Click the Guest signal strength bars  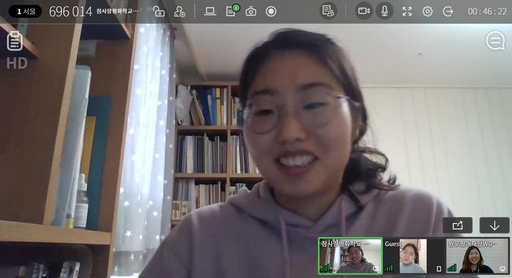[389, 268]
